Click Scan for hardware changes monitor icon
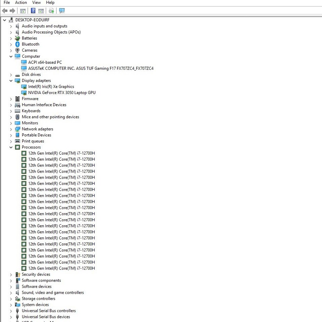 tap(62, 11)
